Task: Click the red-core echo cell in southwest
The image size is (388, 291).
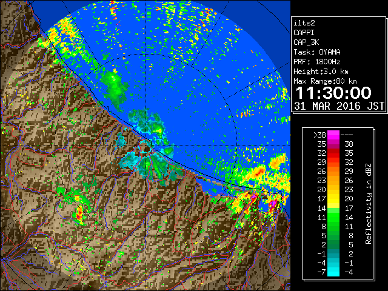Action: click(x=79, y=214)
